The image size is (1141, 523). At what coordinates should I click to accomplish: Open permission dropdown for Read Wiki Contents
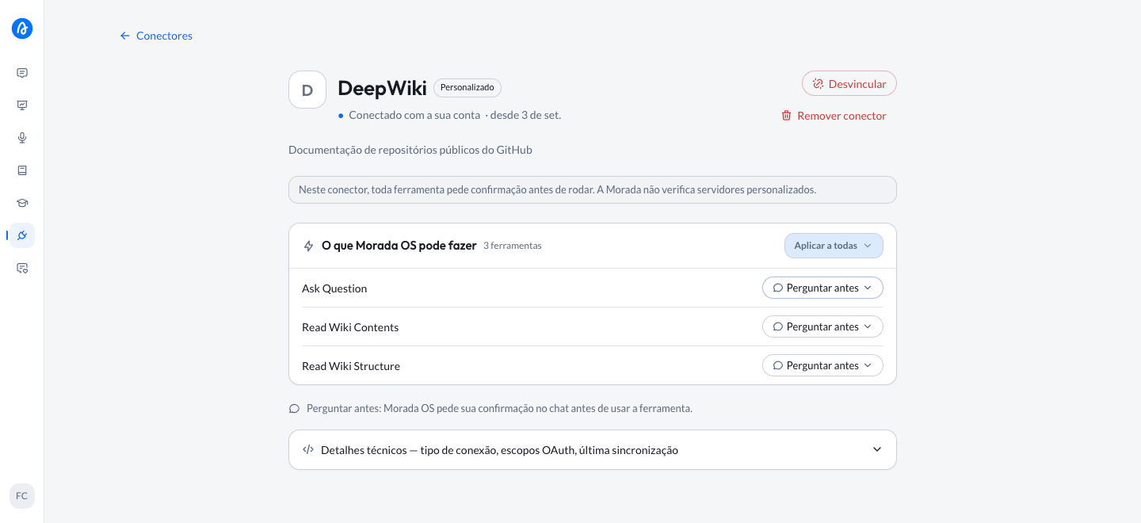coord(822,326)
